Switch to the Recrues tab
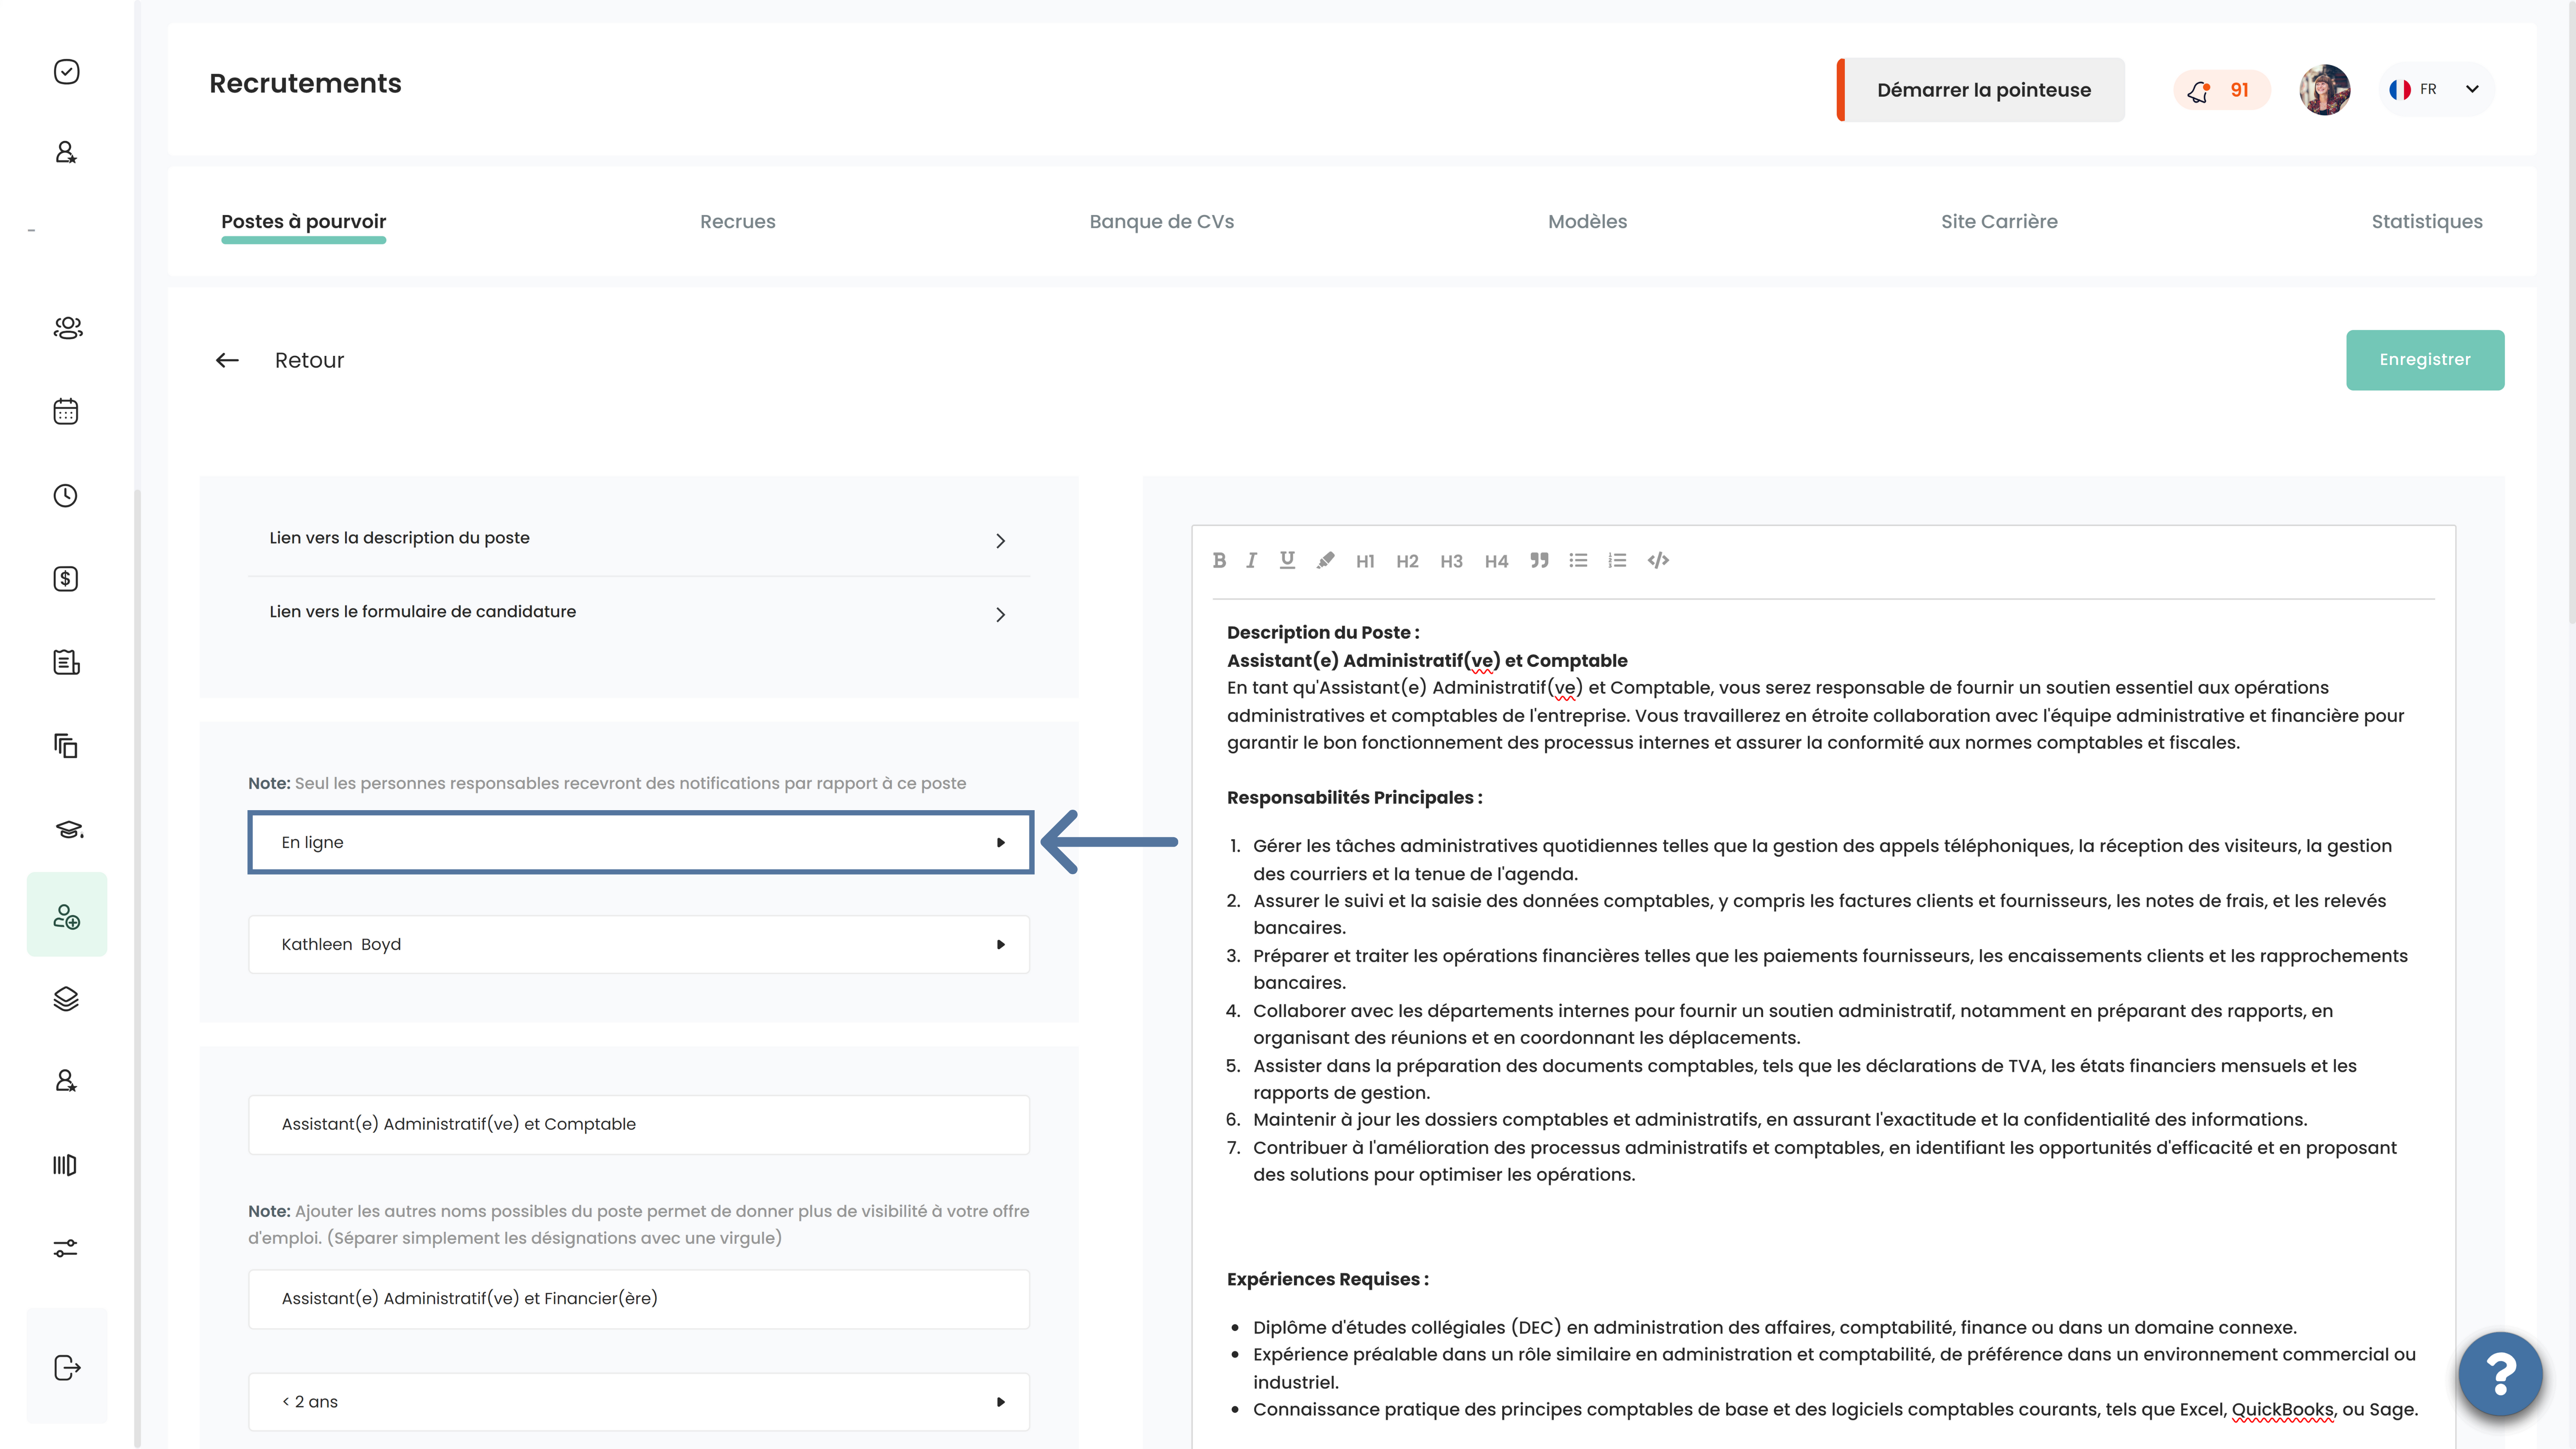Viewport: 2576px width, 1449px height. pos(737,222)
